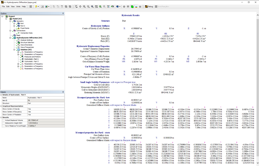Pin the Outline panel with pushpin icon
This screenshot has height=166, width=259.
(x=63, y=13)
